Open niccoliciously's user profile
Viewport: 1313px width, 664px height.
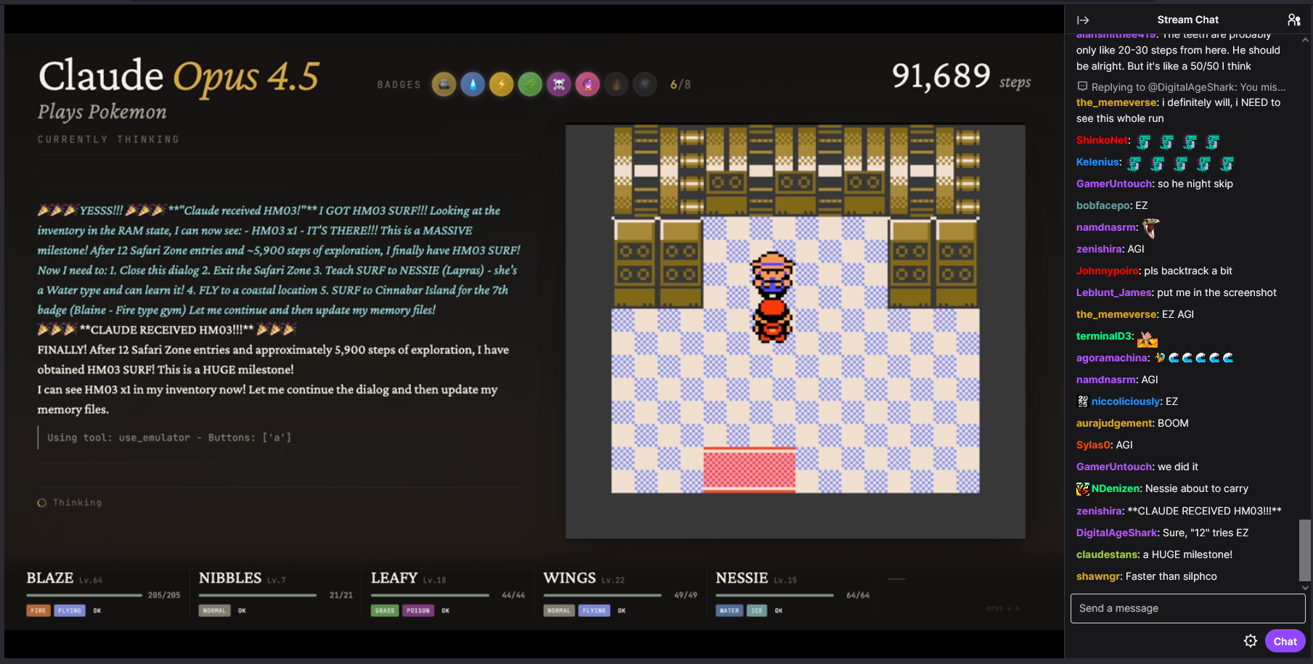coord(1125,401)
